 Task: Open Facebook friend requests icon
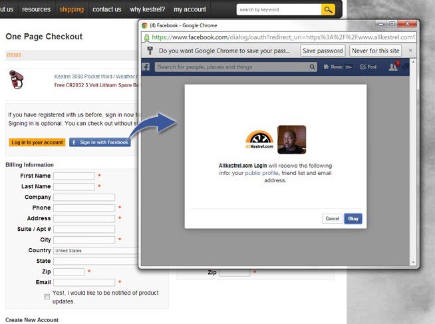[x=394, y=67]
